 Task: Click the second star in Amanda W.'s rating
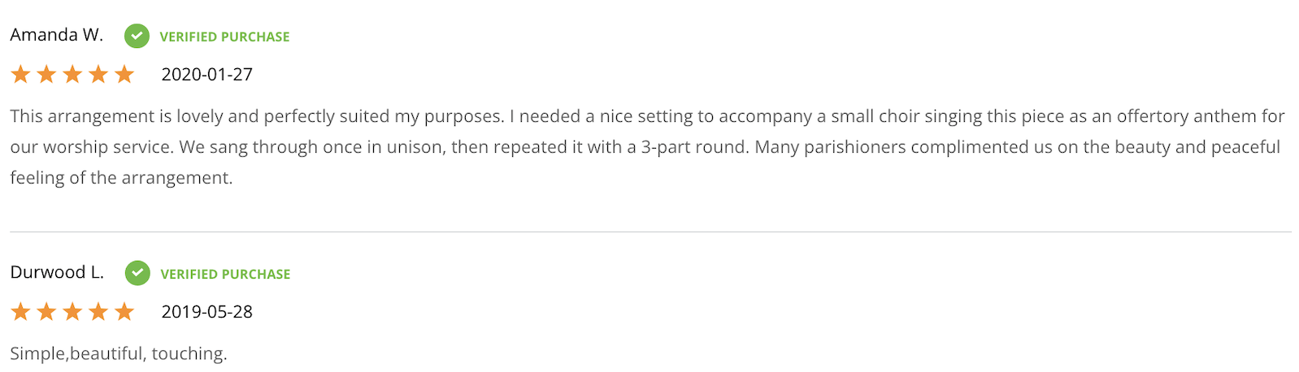46,75
